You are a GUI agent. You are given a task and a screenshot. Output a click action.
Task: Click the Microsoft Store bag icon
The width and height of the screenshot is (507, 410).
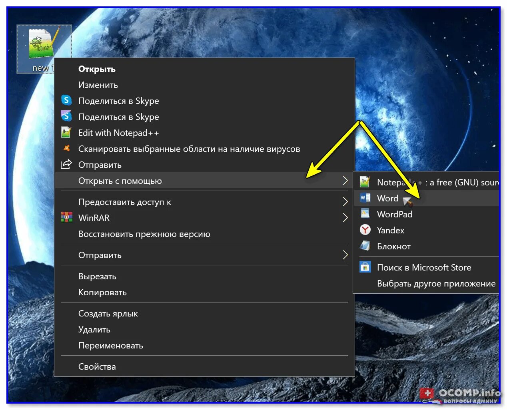click(x=365, y=267)
